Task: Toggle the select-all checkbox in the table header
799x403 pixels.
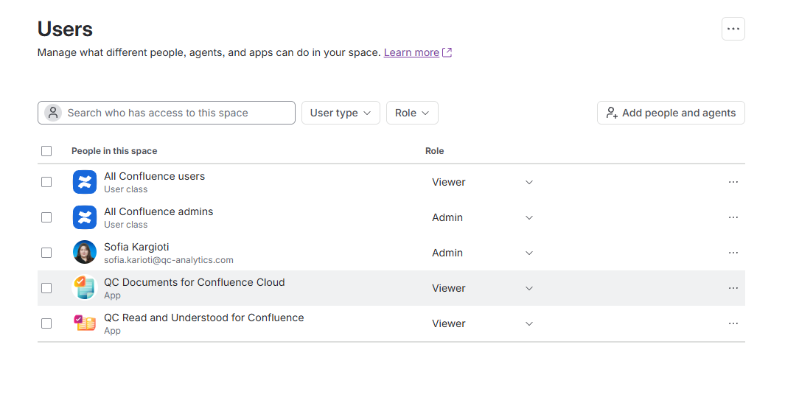Action: coord(46,151)
